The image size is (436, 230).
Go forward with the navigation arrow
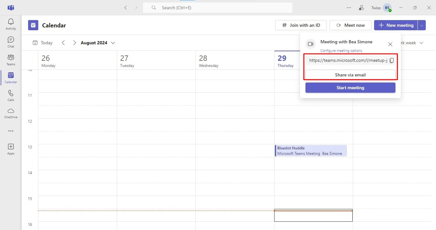136,8
